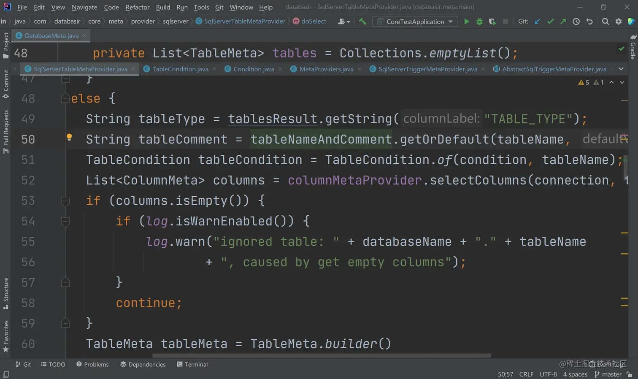Toggle the Favorites tool window

5,336
